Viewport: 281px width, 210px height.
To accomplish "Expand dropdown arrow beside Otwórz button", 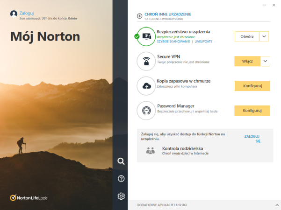I will coord(264,36).
